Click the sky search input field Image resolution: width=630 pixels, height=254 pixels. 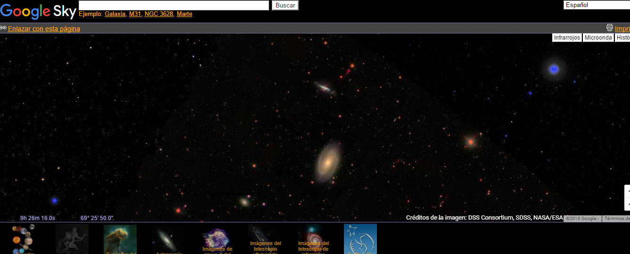pyautogui.click(x=174, y=5)
